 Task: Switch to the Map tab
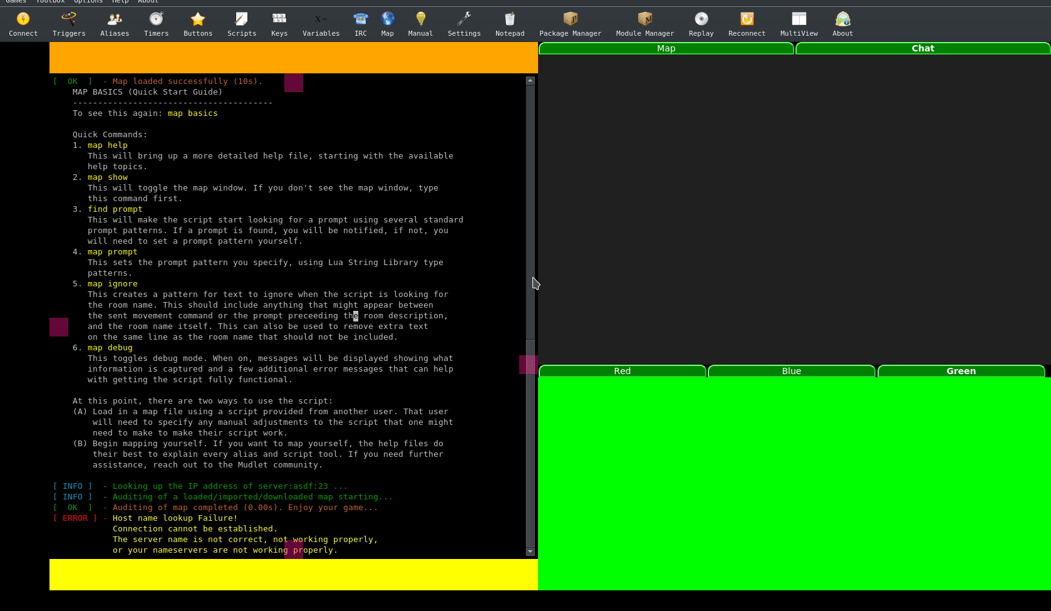click(666, 48)
